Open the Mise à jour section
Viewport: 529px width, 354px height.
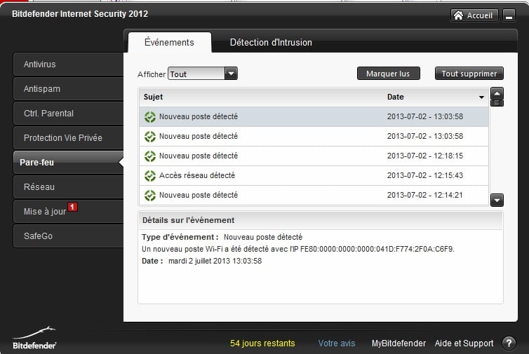pyautogui.click(x=68, y=212)
